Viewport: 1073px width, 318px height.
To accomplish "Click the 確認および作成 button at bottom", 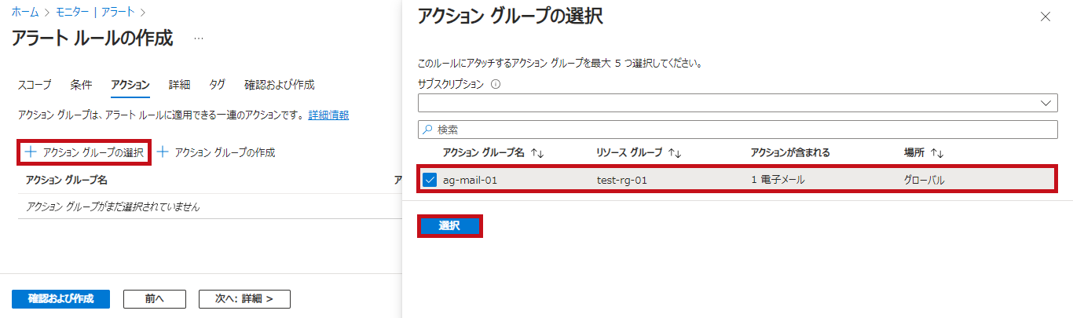I will click(x=60, y=299).
